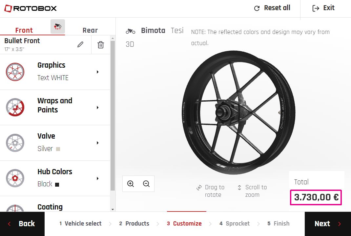Image resolution: width=351 pixels, height=236 pixels.
Task: Go to step 5 Finish
Action: pyautogui.click(x=279, y=224)
